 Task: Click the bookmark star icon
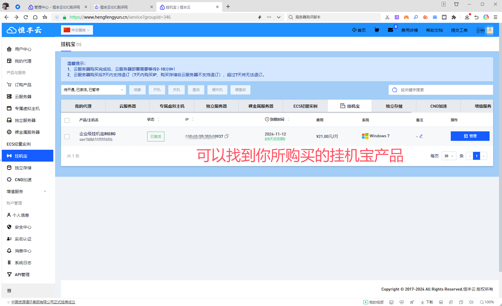tap(45, 17)
